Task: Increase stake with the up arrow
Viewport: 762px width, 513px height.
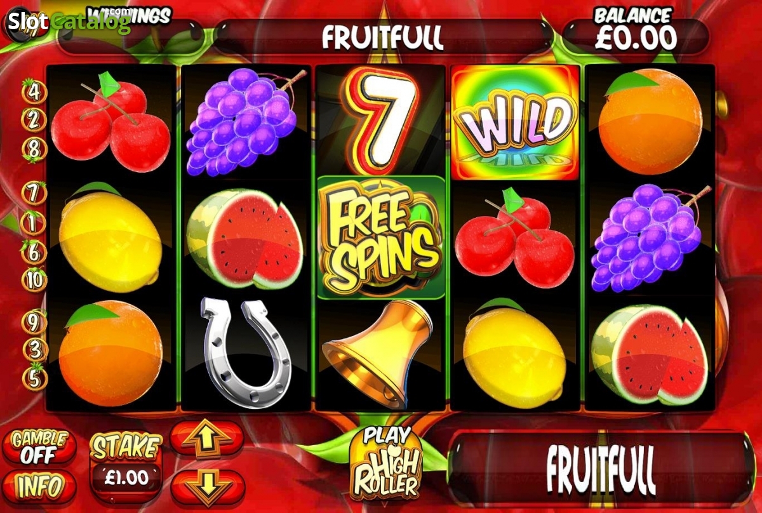Action: [x=207, y=439]
